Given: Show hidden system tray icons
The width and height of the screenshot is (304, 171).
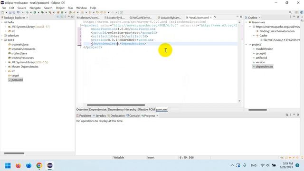Looking at the screenshot, I should point(232,165).
